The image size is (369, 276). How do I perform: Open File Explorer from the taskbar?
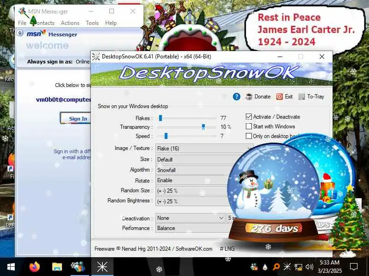[57, 267]
